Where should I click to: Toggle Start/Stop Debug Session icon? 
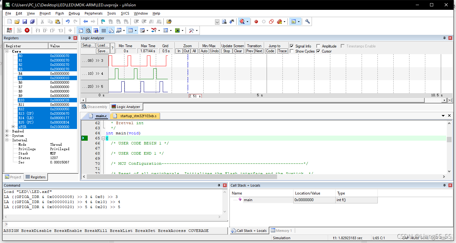[242, 22]
